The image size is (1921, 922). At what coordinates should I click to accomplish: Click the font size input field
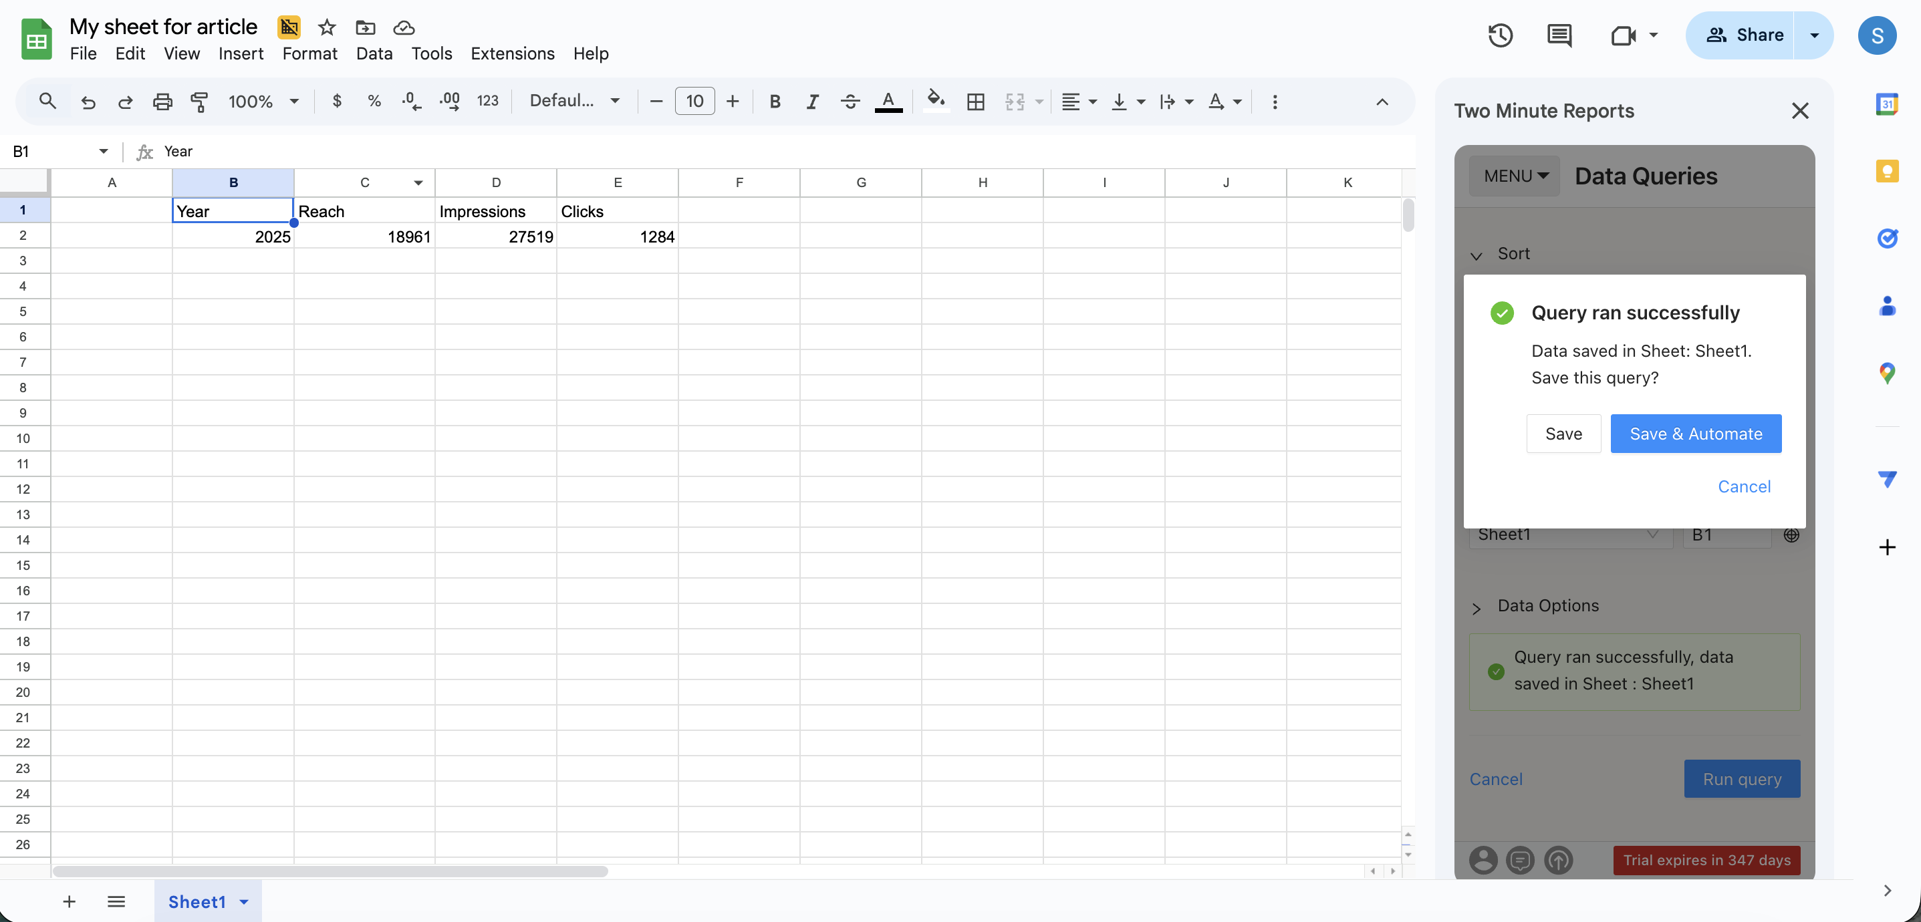pos(694,102)
